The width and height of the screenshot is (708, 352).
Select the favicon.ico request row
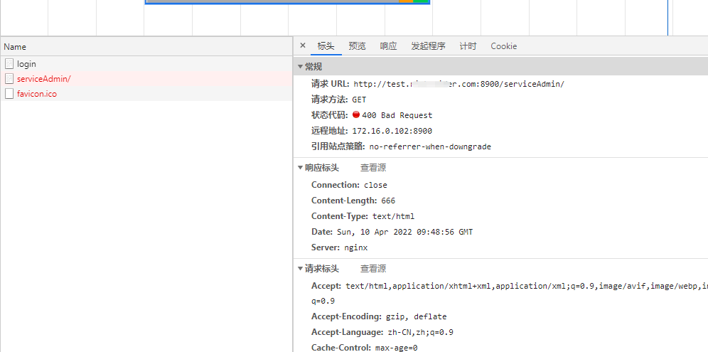coord(146,94)
